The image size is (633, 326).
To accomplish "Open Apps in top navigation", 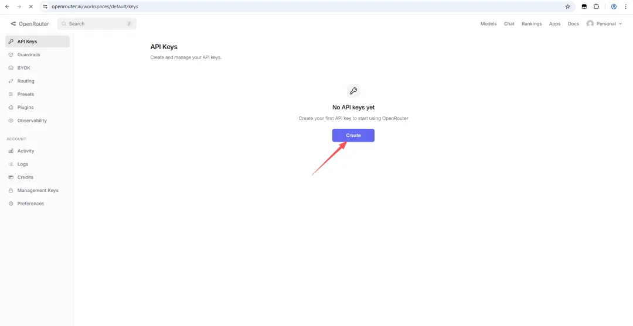I will pyautogui.click(x=554, y=24).
